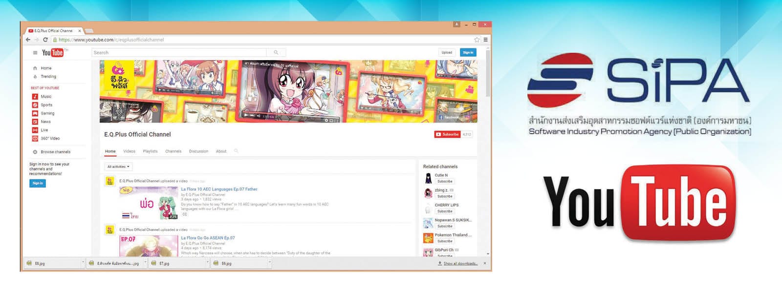The width and height of the screenshot is (782, 293).
Task: Close the E.Q.Plus Official Channel browser tab
Action: 80,31
